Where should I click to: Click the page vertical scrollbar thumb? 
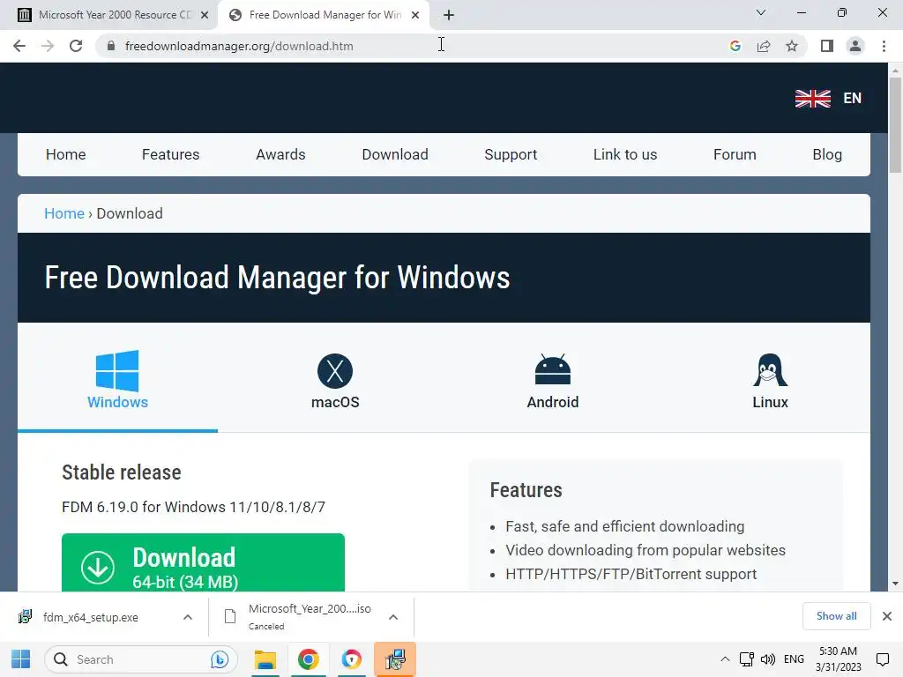click(895, 123)
